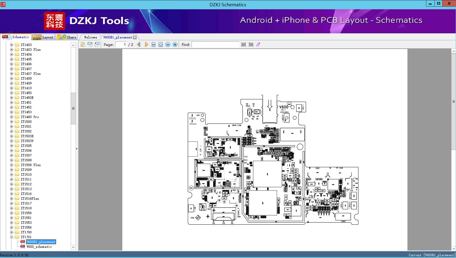The image size is (456, 258).
Task: Open the Welcome tab
Action: [x=91, y=37]
